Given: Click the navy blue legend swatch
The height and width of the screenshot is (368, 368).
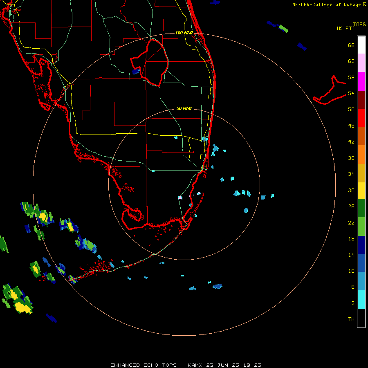Looking at the screenshot, I should click(x=361, y=245).
